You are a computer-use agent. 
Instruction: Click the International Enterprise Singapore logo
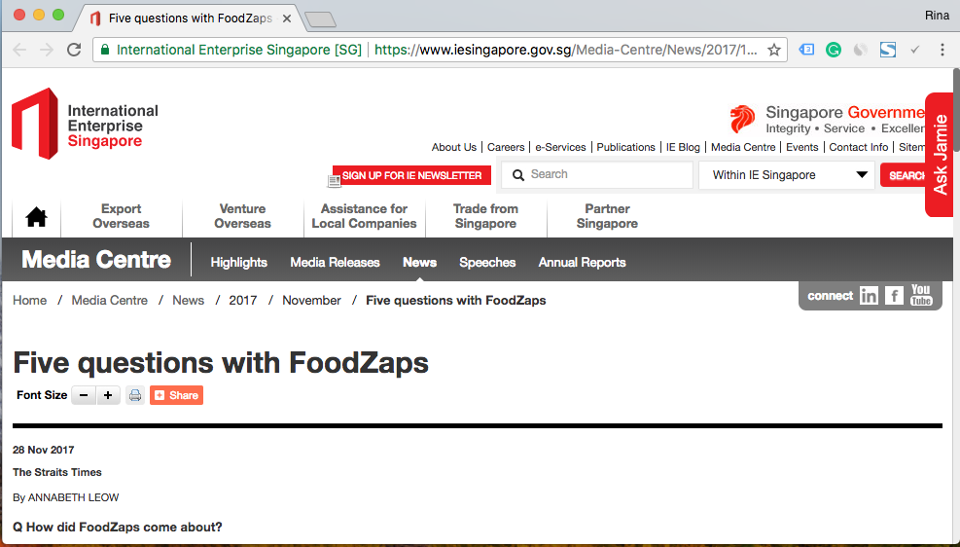click(85, 124)
